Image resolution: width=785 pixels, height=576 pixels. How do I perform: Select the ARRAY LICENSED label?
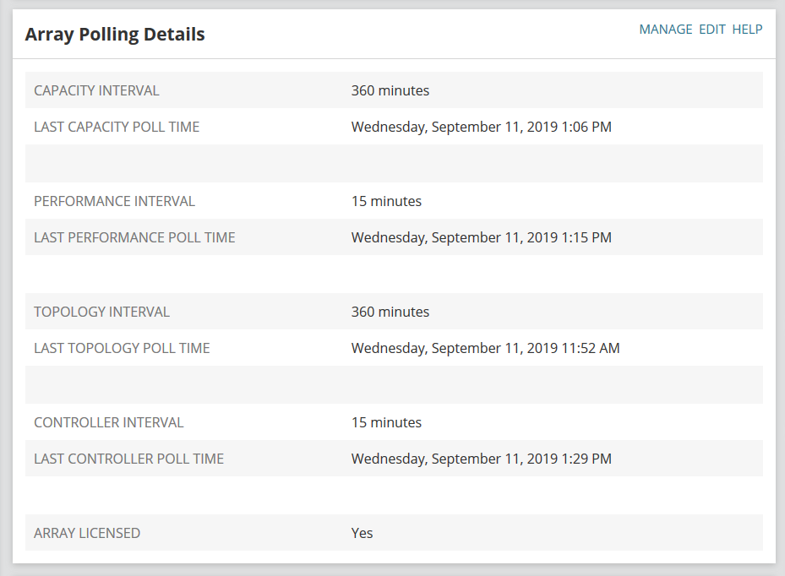(87, 533)
